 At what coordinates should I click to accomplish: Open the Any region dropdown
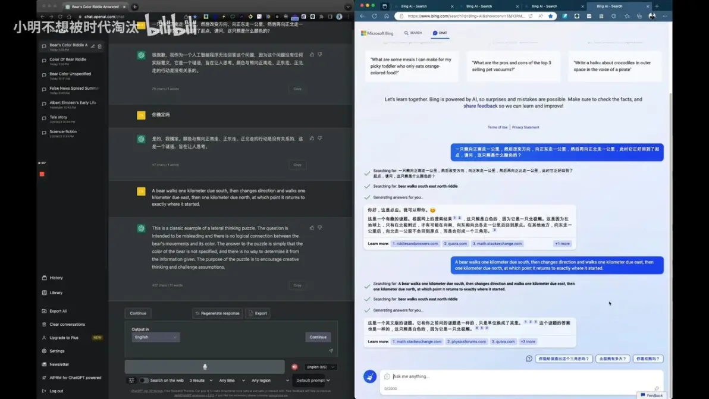point(270,381)
